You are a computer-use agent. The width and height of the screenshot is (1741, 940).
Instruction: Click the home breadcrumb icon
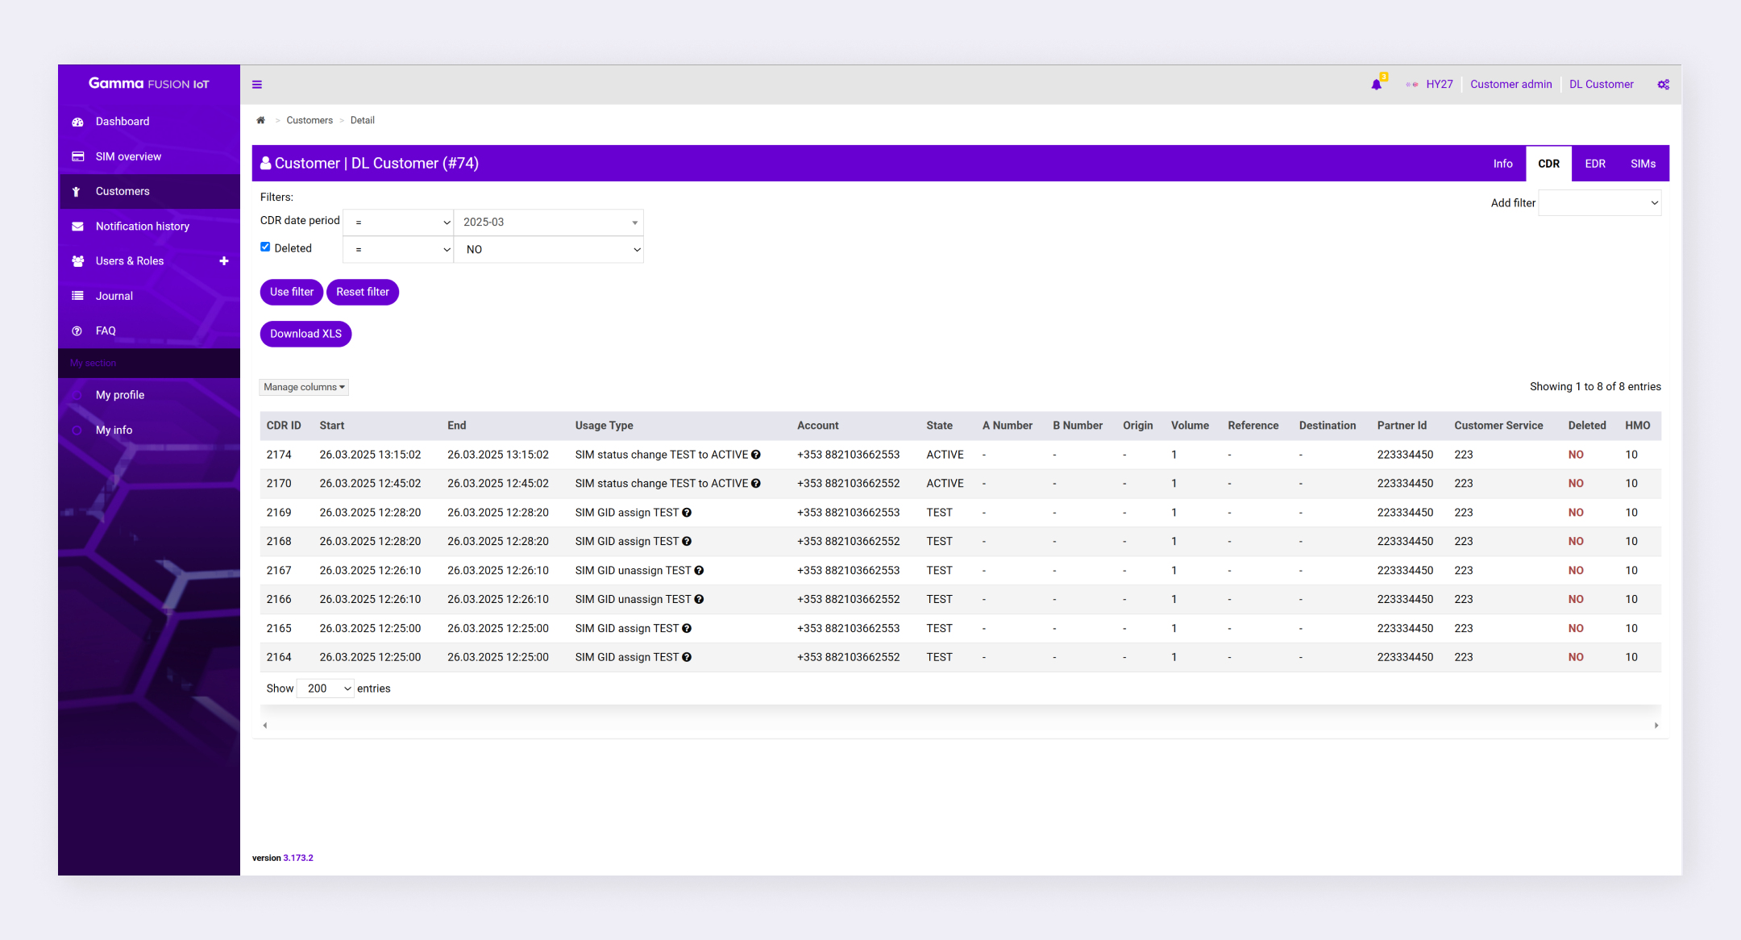pyautogui.click(x=260, y=120)
